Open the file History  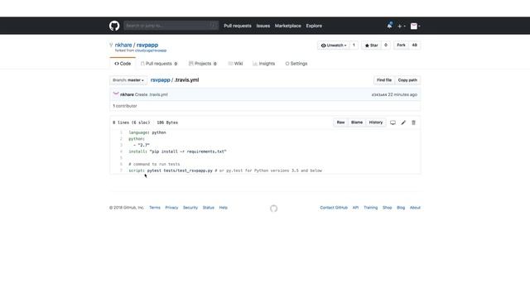pyautogui.click(x=375, y=123)
